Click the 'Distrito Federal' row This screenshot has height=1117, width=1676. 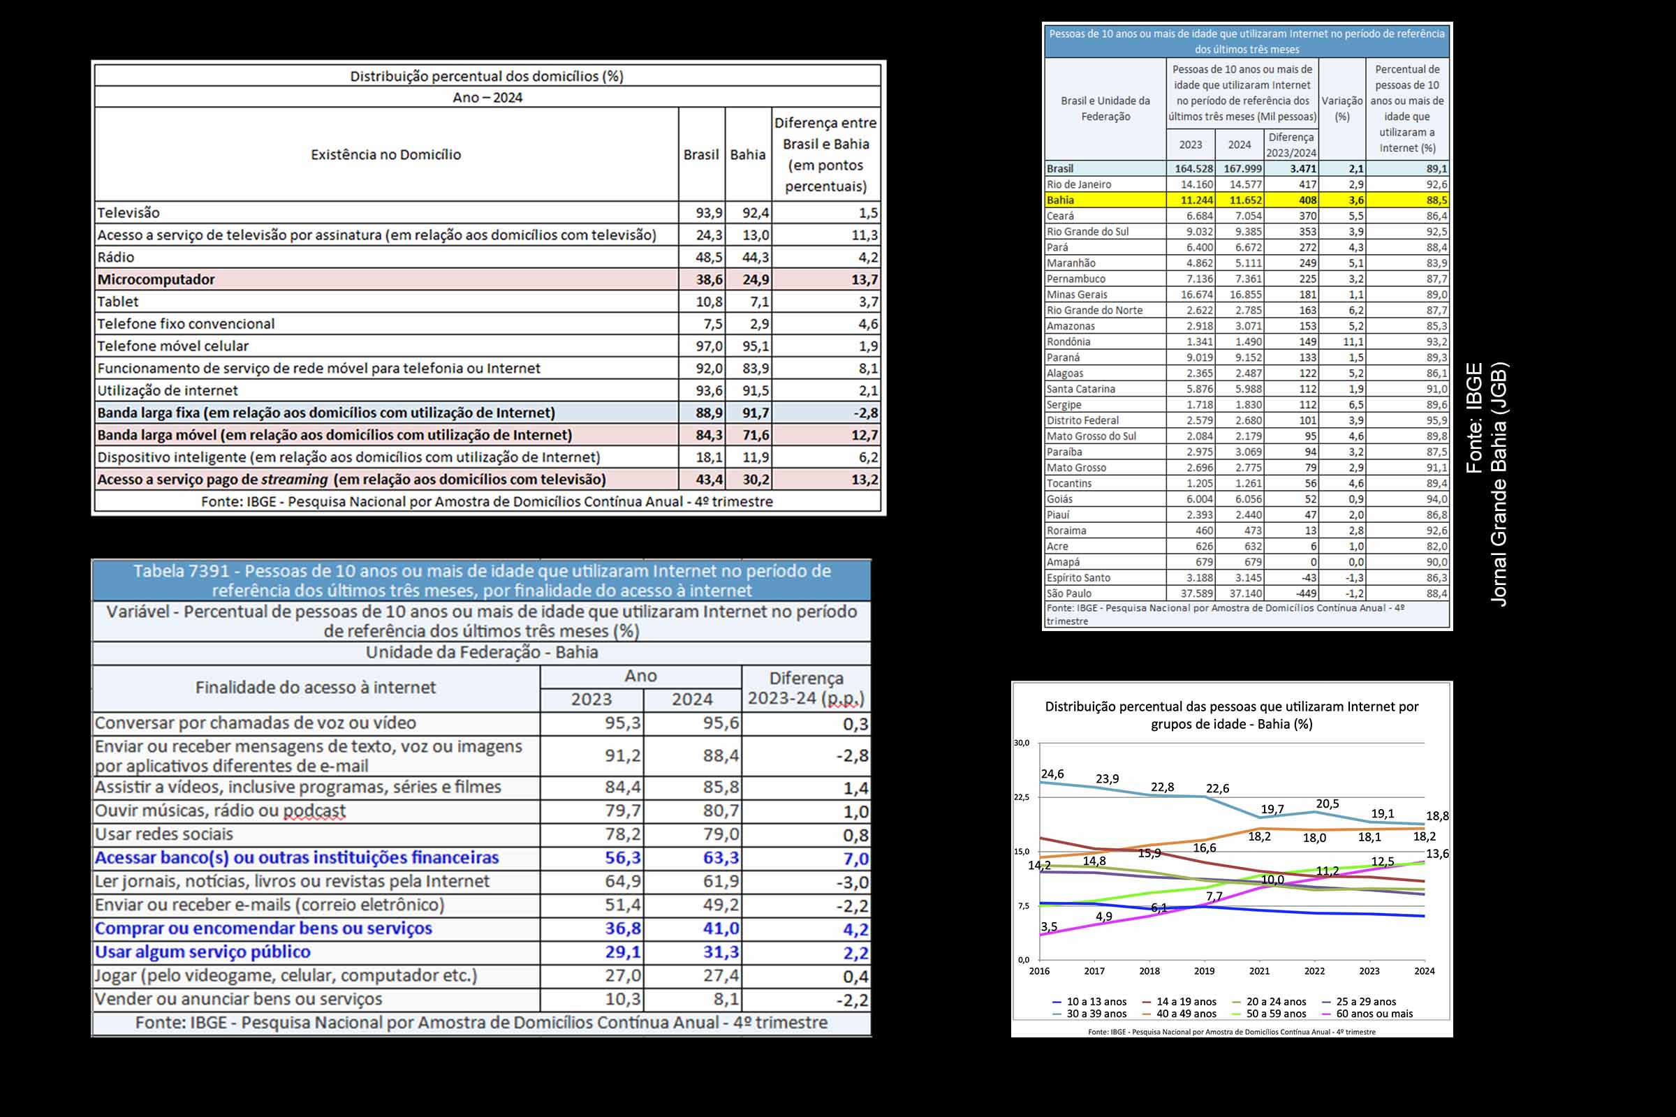pyautogui.click(x=1247, y=420)
